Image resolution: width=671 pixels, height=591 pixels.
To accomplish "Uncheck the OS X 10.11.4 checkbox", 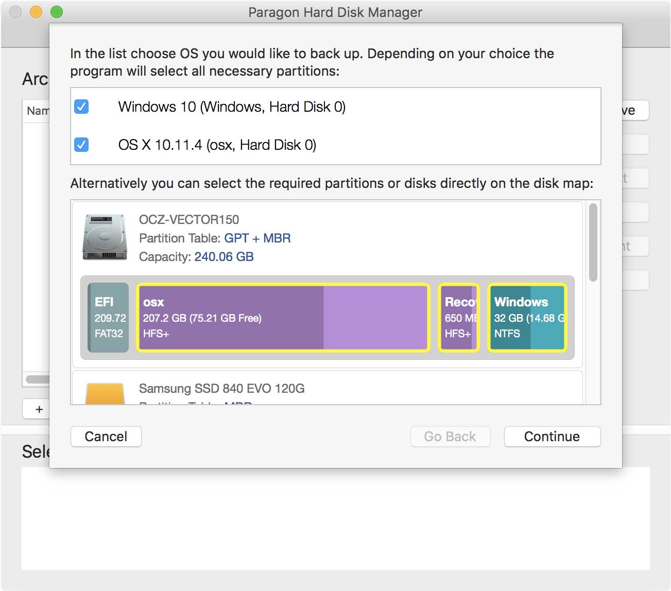I will 81,145.
